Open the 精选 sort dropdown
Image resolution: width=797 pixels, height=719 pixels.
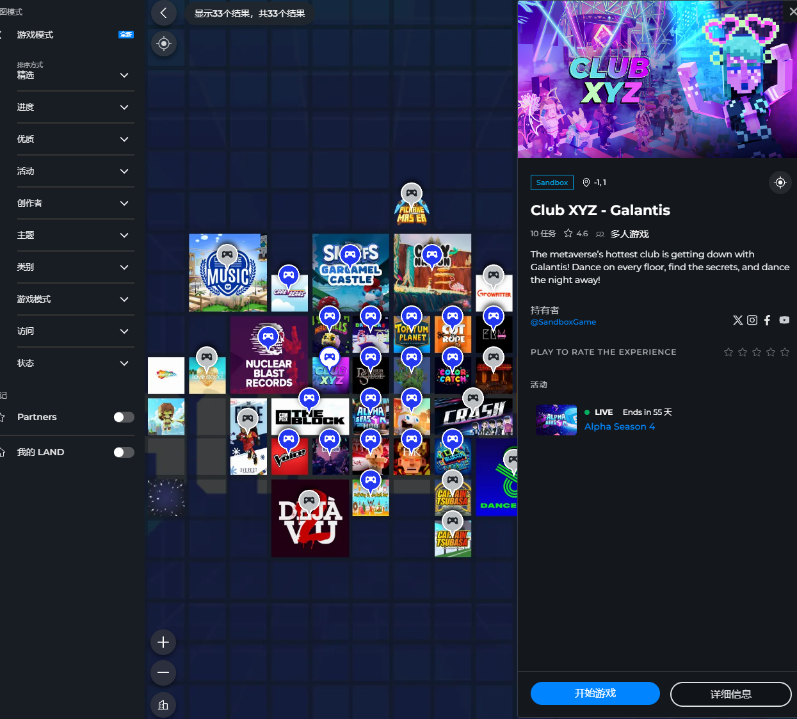point(76,75)
